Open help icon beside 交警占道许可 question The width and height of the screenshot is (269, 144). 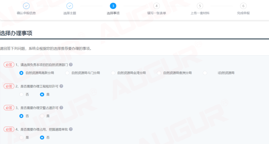tap(61, 108)
